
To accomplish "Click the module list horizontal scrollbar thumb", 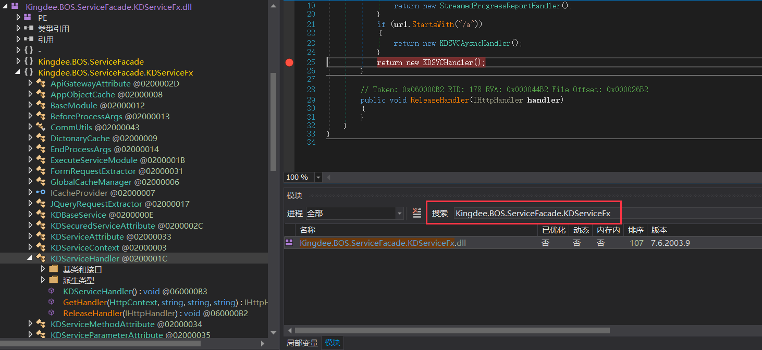I will [x=452, y=330].
